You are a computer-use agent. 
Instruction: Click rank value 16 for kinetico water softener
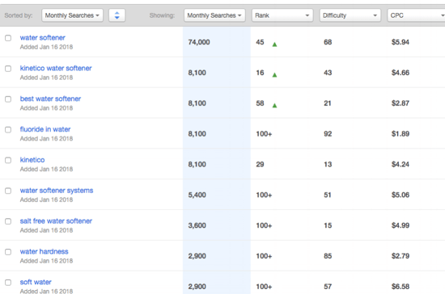click(260, 73)
